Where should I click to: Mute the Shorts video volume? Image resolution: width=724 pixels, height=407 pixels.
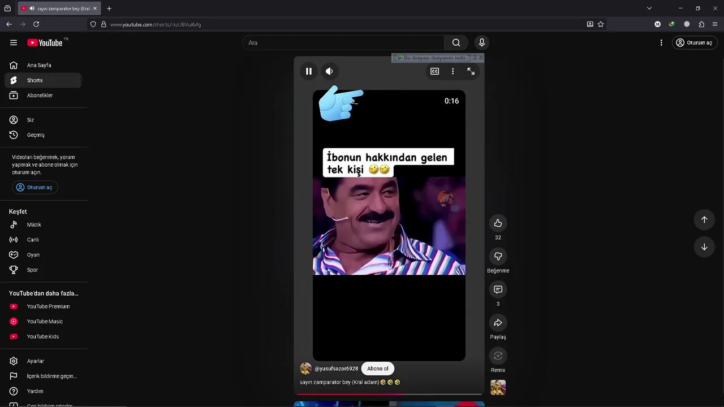tap(329, 71)
